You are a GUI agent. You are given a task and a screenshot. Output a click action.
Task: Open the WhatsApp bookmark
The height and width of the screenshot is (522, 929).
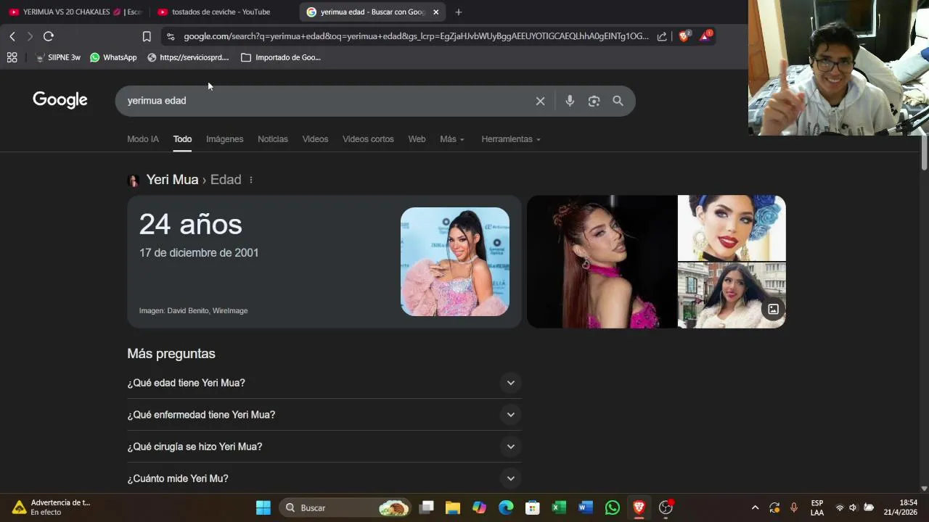(113, 57)
